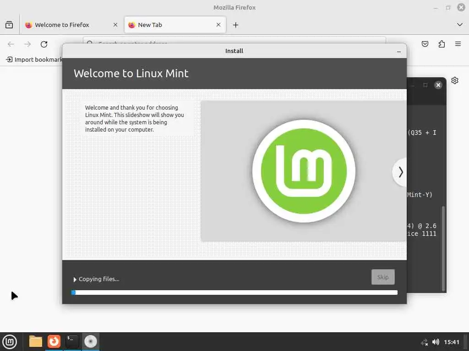This screenshot has height=351, width=469.
Task: Reload the current Firefox page
Action: click(44, 44)
